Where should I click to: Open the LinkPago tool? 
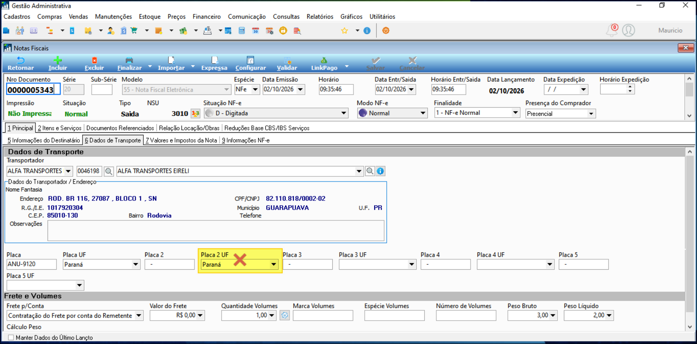pos(324,64)
